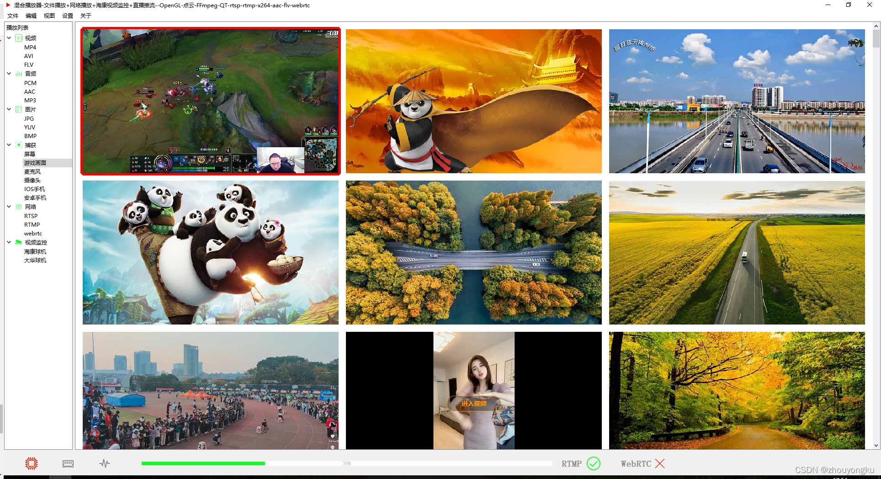881x479 pixels.
Task: Select 游戏画面 capture item
Action: pos(35,163)
